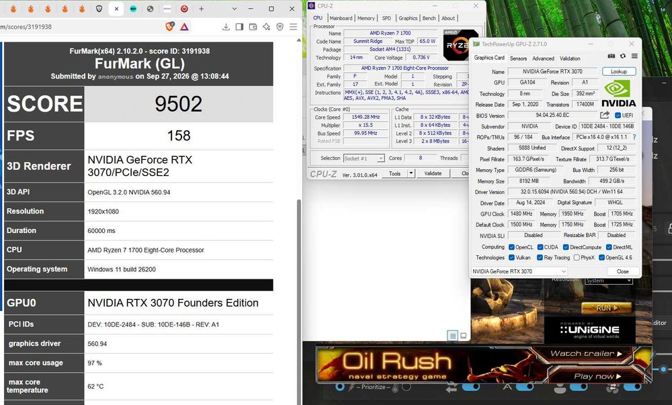The height and width of the screenshot is (405, 672).
Task: Switch to GPU-Z Sensors tab
Action: click(518, 58)
